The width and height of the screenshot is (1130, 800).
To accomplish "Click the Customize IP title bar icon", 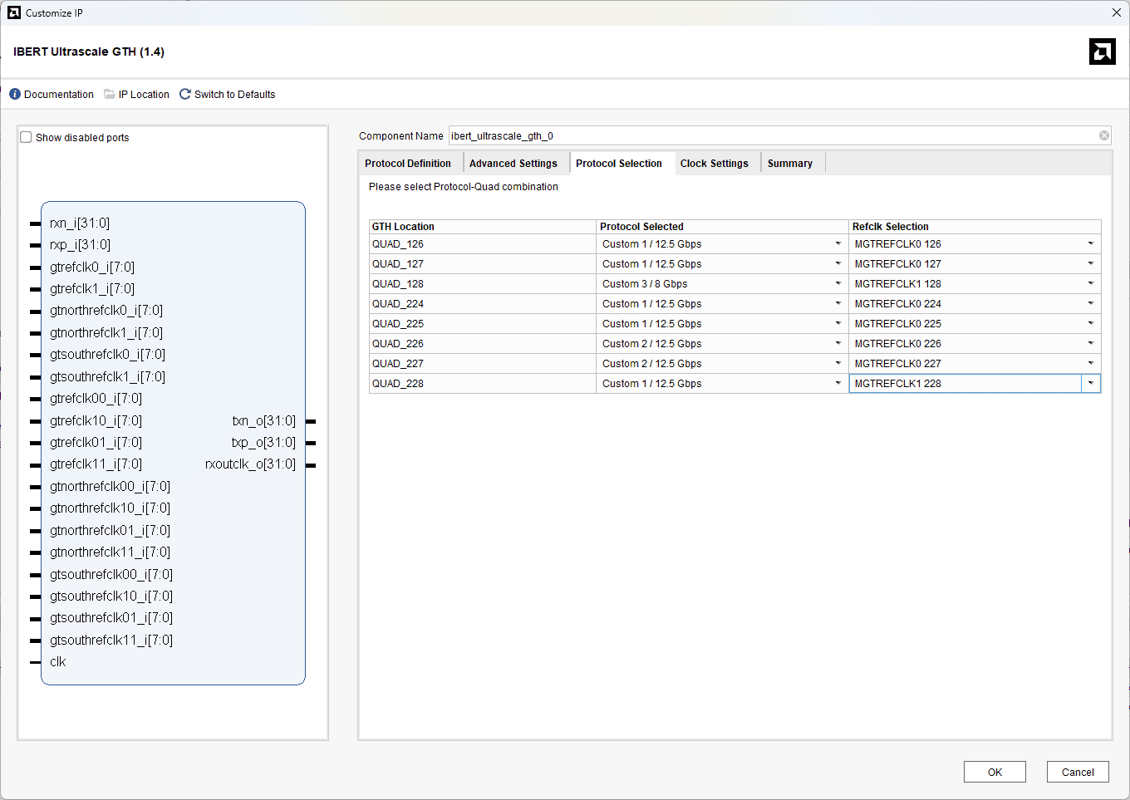I will (x=14, y=12).
